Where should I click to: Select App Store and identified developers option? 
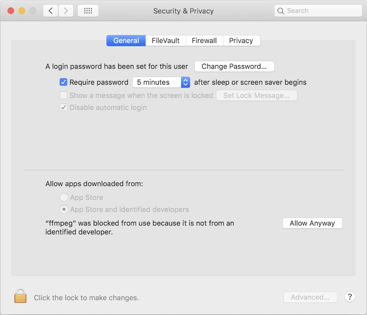64,209
